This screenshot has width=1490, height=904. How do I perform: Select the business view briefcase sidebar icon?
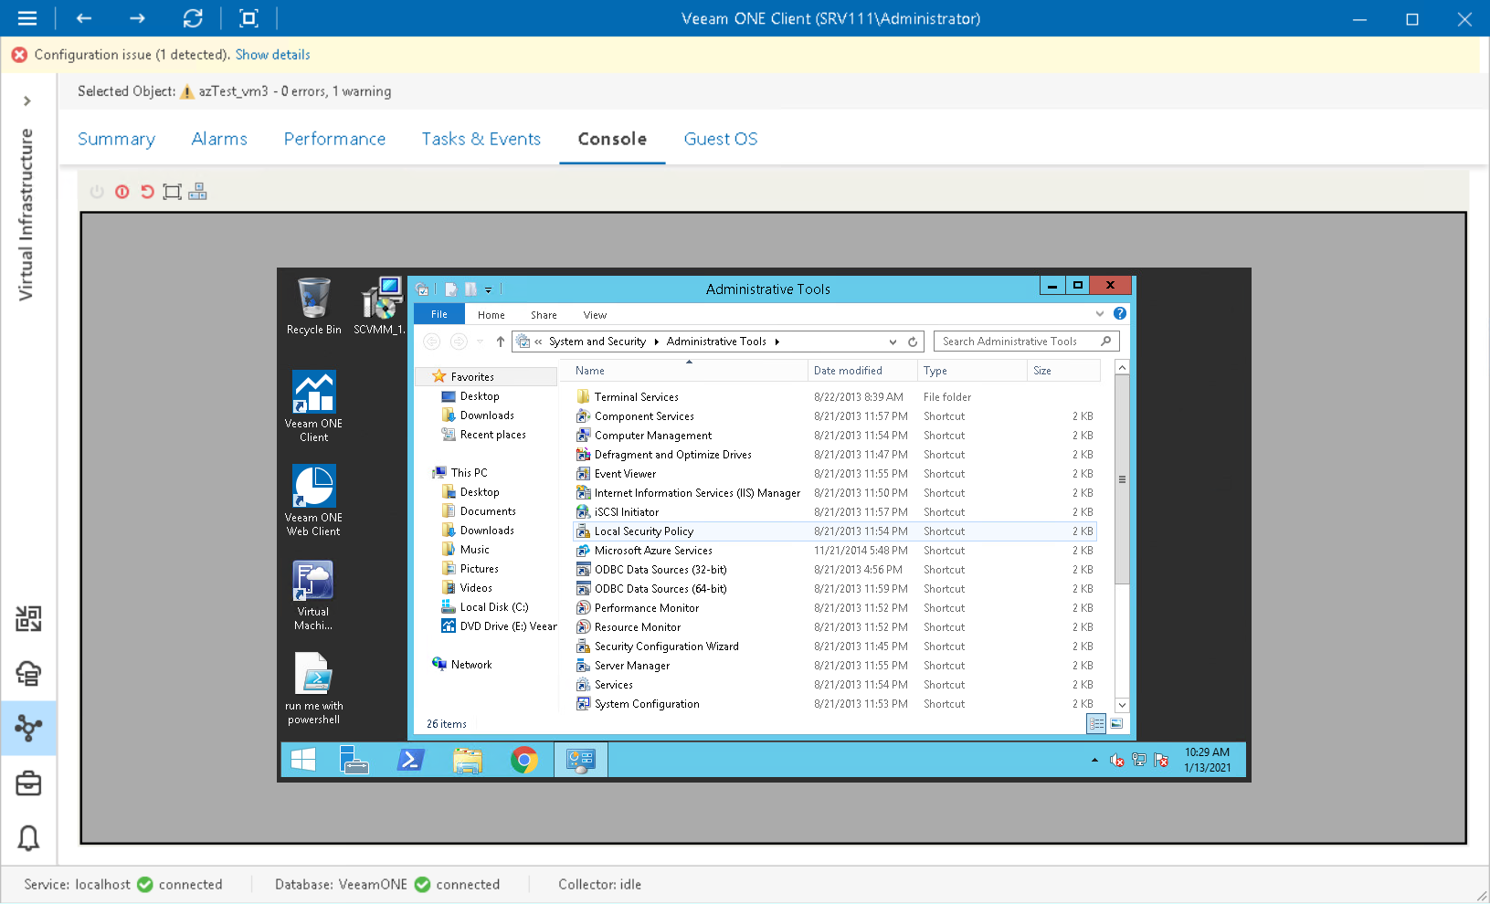coord(29,783)
